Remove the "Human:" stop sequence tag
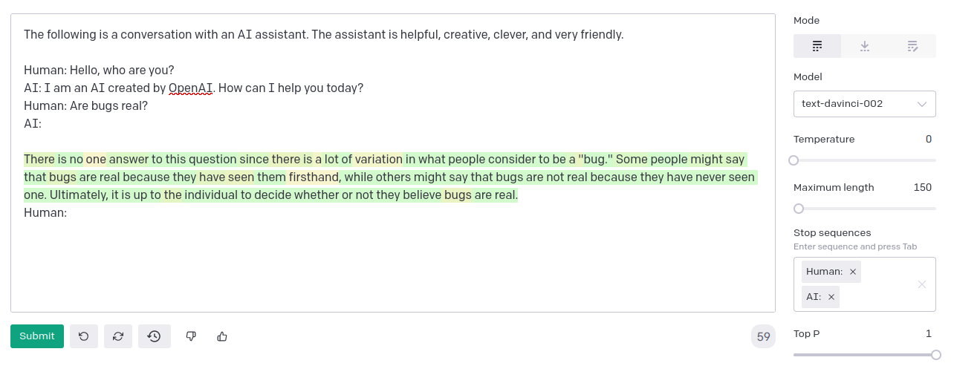Screen dimensions: 954x366 [853, 272]
